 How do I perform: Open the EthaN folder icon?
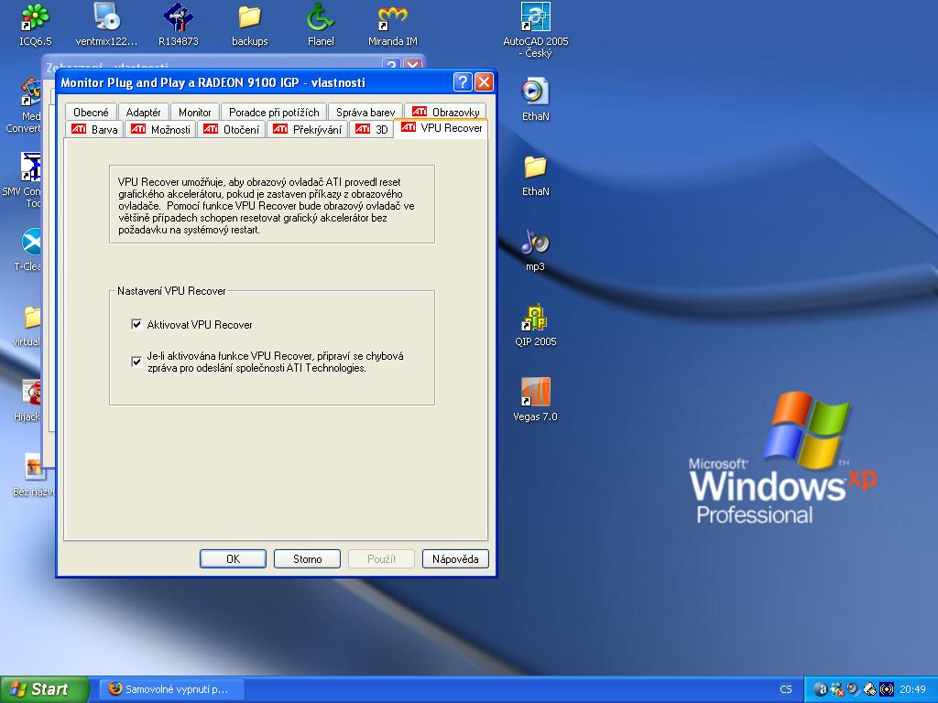coord(535,174)
